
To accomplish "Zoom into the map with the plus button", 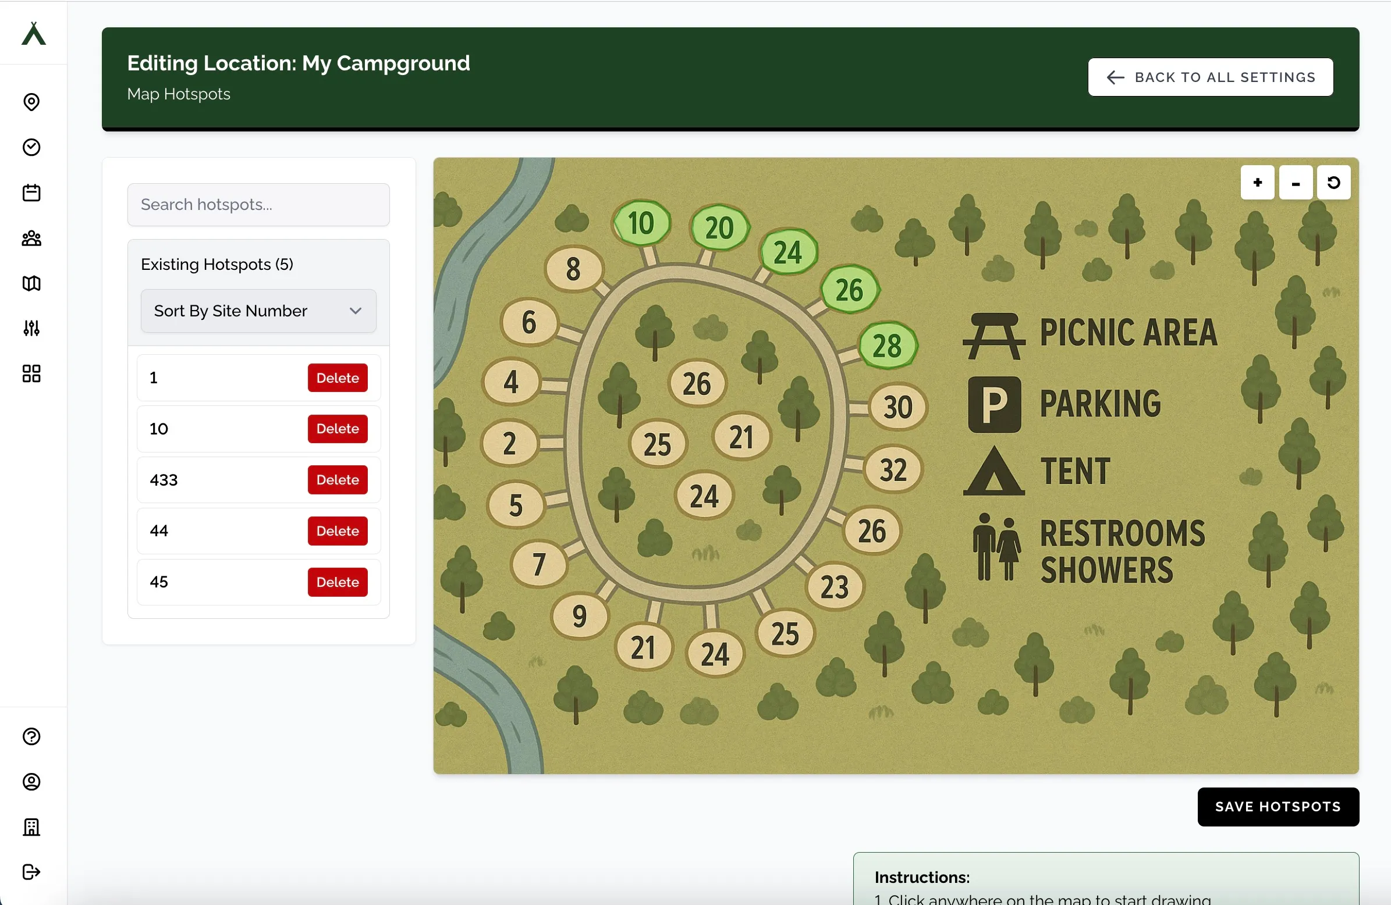I will tap(1257, 182).
